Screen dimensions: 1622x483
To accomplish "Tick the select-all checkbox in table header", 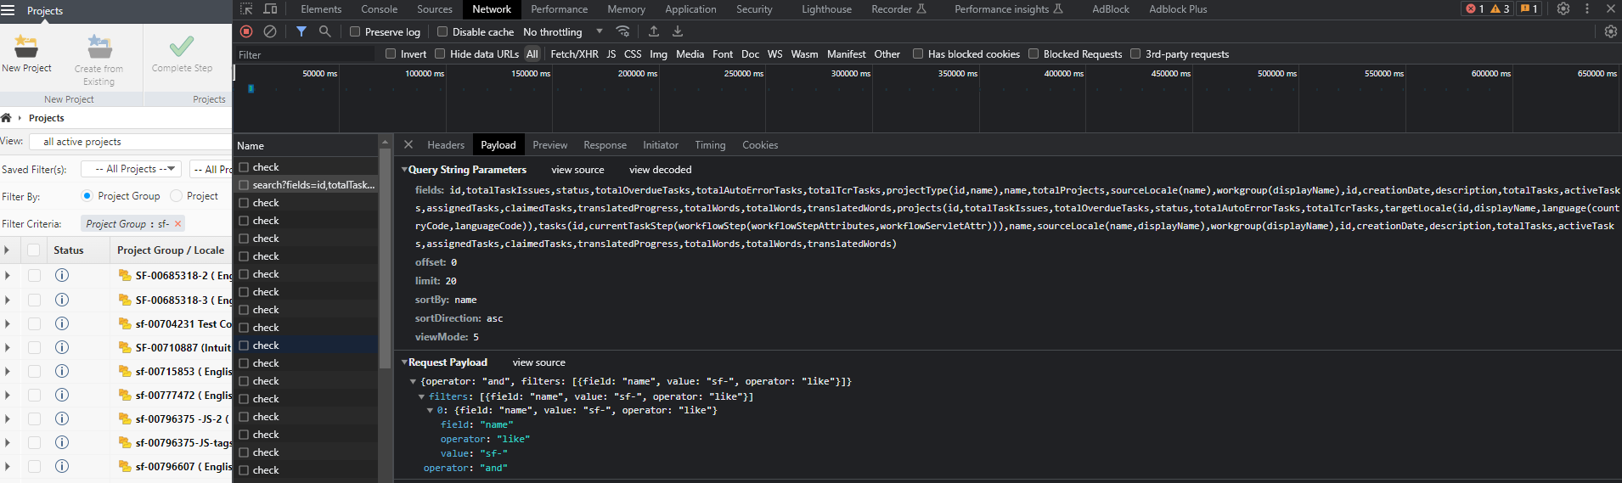I will (34, 250).
